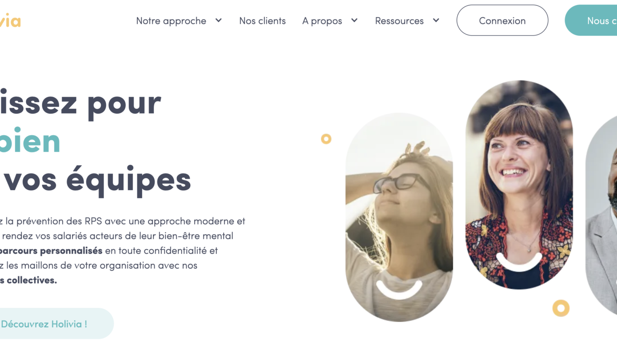Click photo of woman with glasses

coord(399,217)
